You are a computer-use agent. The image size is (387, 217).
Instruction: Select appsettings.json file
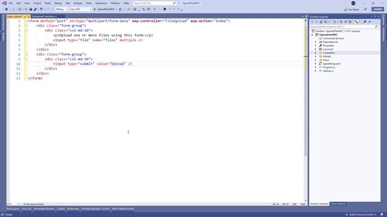pyautogui.click(x=331, y=64)
